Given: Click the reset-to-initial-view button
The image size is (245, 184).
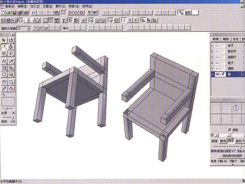Looking at the screenshot, I should pos(232,156).
